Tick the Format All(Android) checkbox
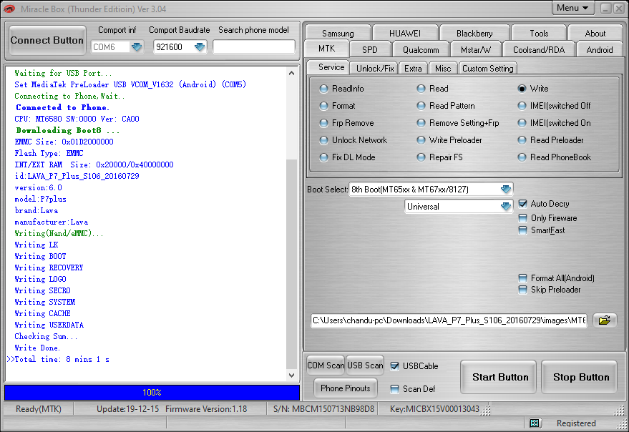The image size is (629, 432). [522, 278]
